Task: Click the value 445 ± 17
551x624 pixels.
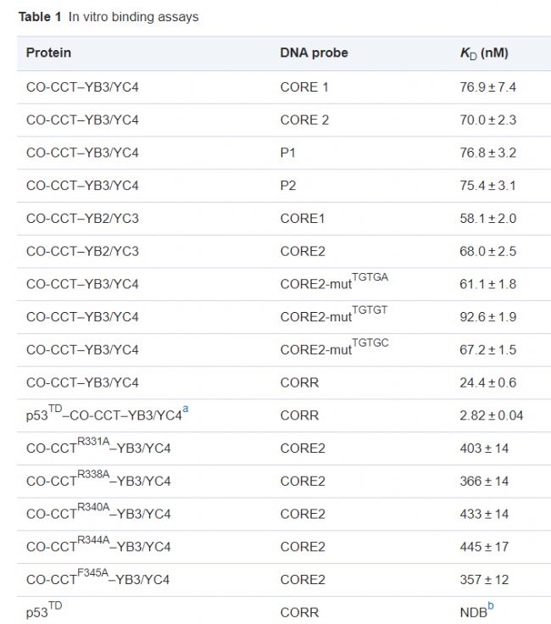Action: pos(484,547)
